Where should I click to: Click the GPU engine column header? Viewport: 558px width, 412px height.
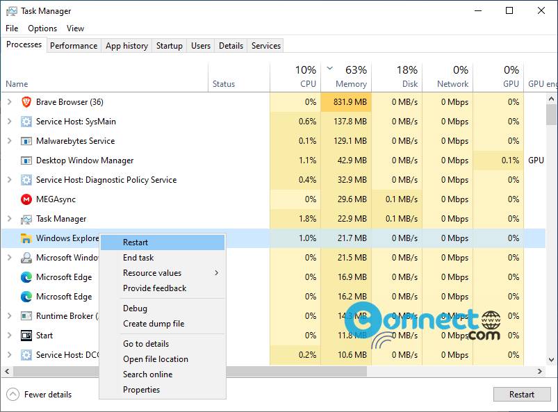click(541, 76)
